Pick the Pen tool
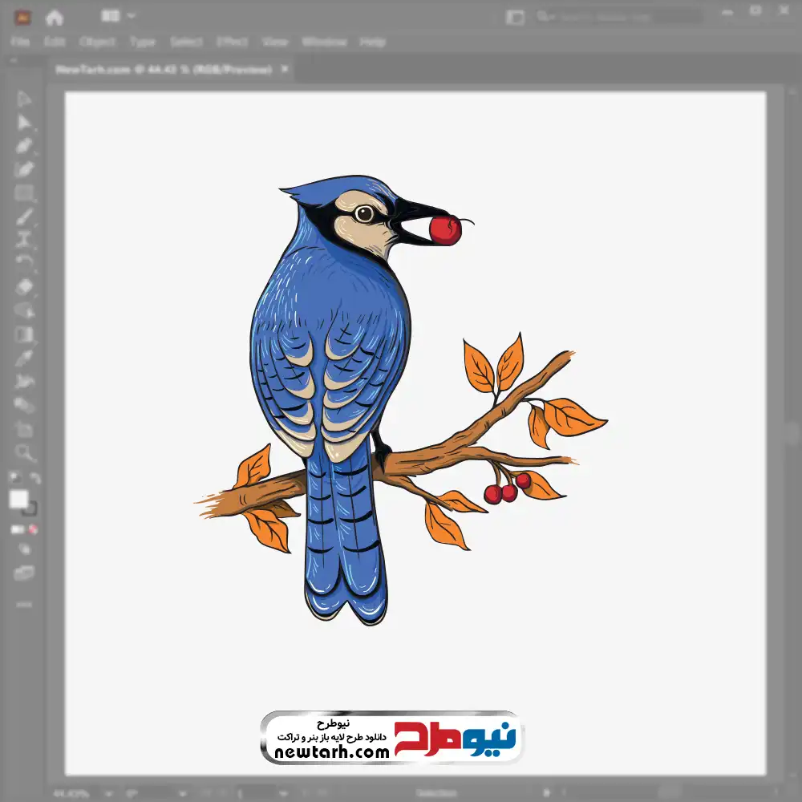Image resolution: width=802 pixels, height=802 pixels. (24, 146)
